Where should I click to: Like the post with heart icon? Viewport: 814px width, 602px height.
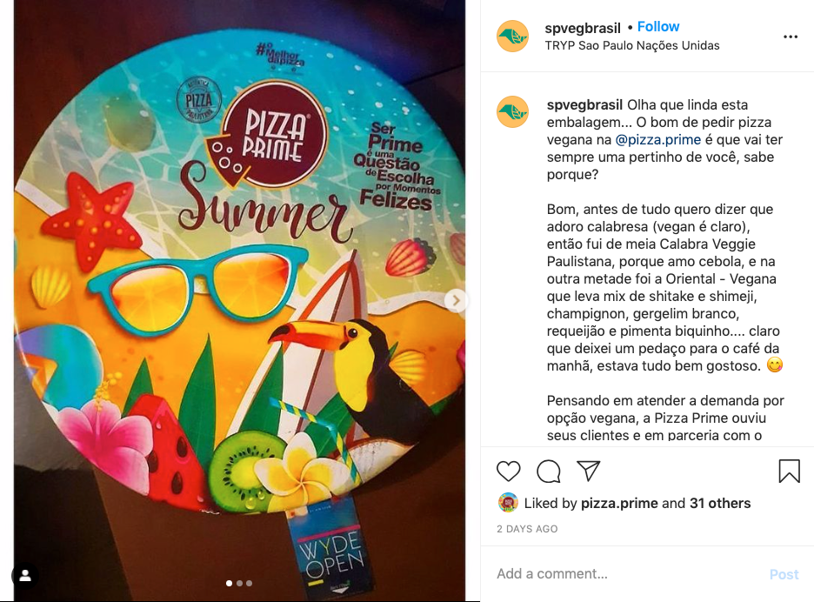tap(508, 472)
